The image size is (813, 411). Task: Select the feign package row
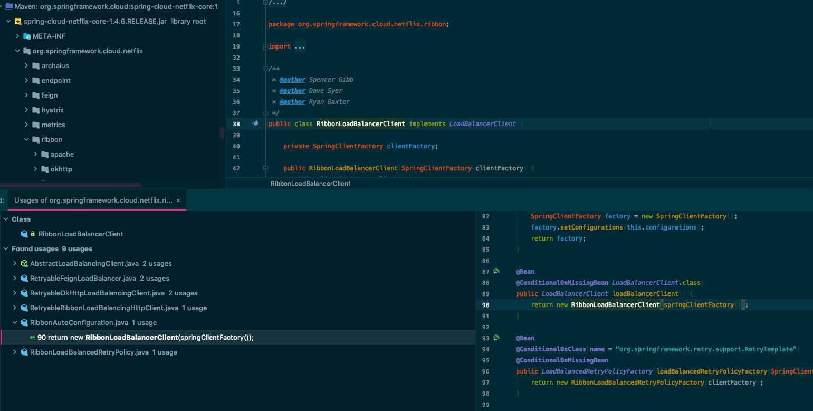pos(109,95)
